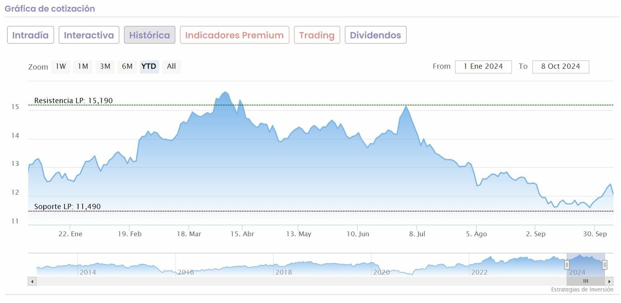Switch to the Trading tab
This screenshot has height=303, width=621.
[317, 35]
